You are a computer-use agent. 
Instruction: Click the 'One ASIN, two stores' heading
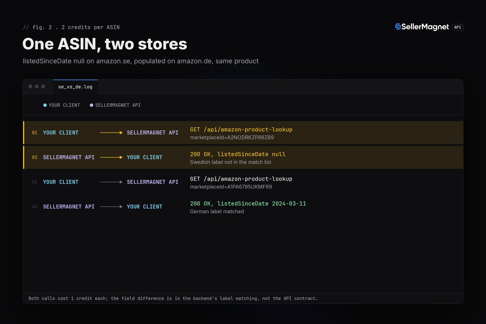pos(105,44)
